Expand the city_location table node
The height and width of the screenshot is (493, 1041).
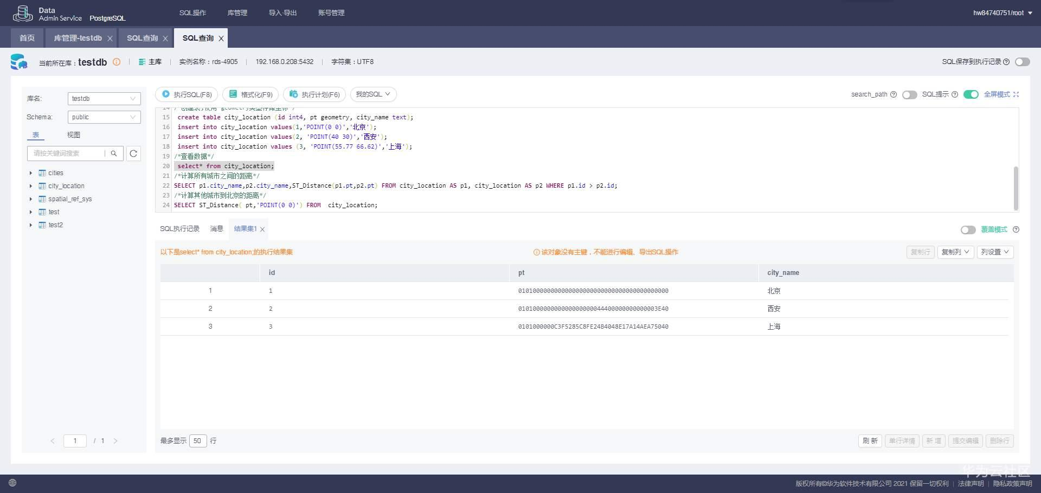tap(31, 186)
